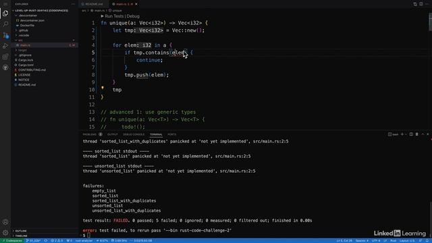Open editor more actions menu

pos(427,4)
